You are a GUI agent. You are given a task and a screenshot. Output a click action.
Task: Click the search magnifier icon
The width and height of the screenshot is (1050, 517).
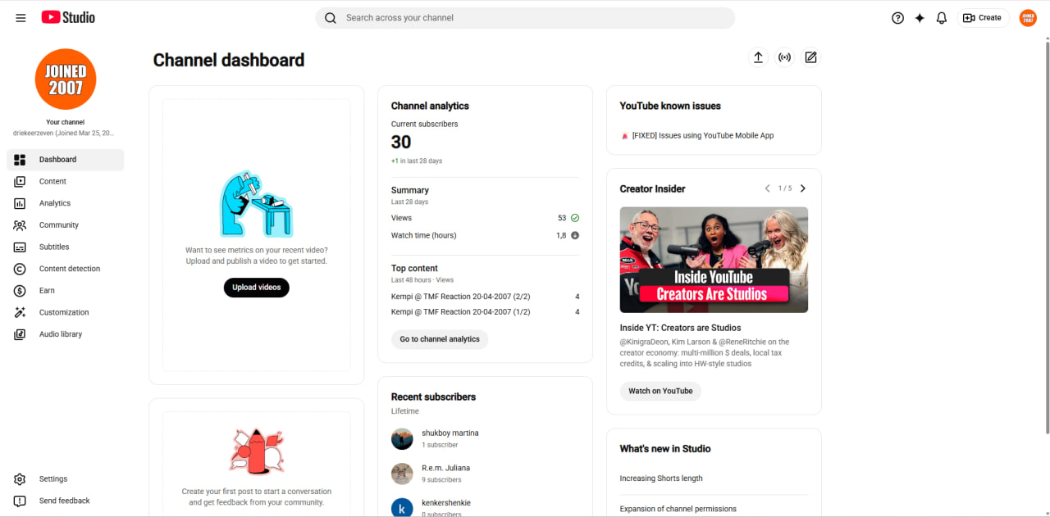click(331, 18)
